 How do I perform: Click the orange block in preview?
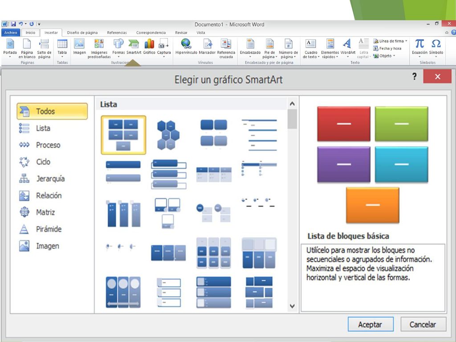[373, 205]
